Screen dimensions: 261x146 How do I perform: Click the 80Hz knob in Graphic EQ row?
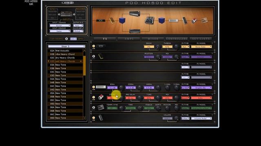(x=122, y=88)
